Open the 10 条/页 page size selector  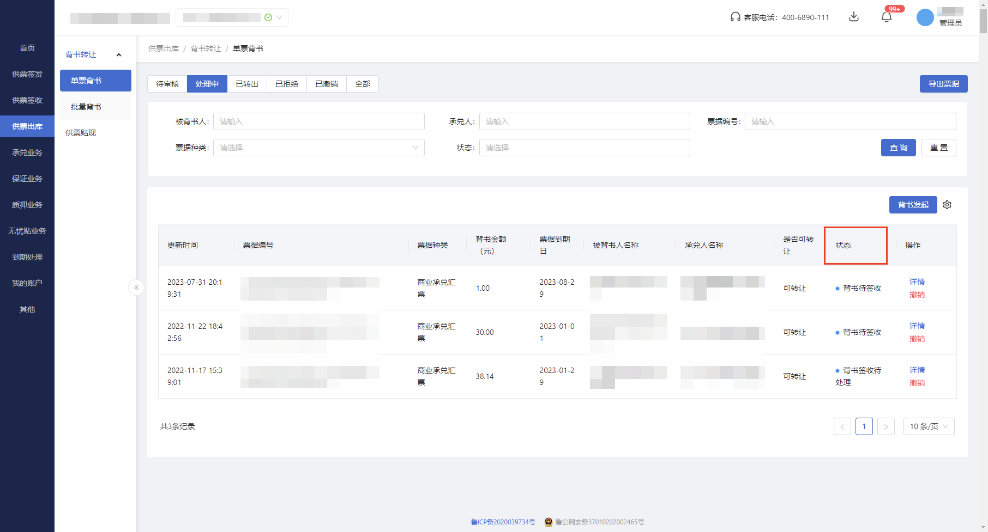[929, 426]
